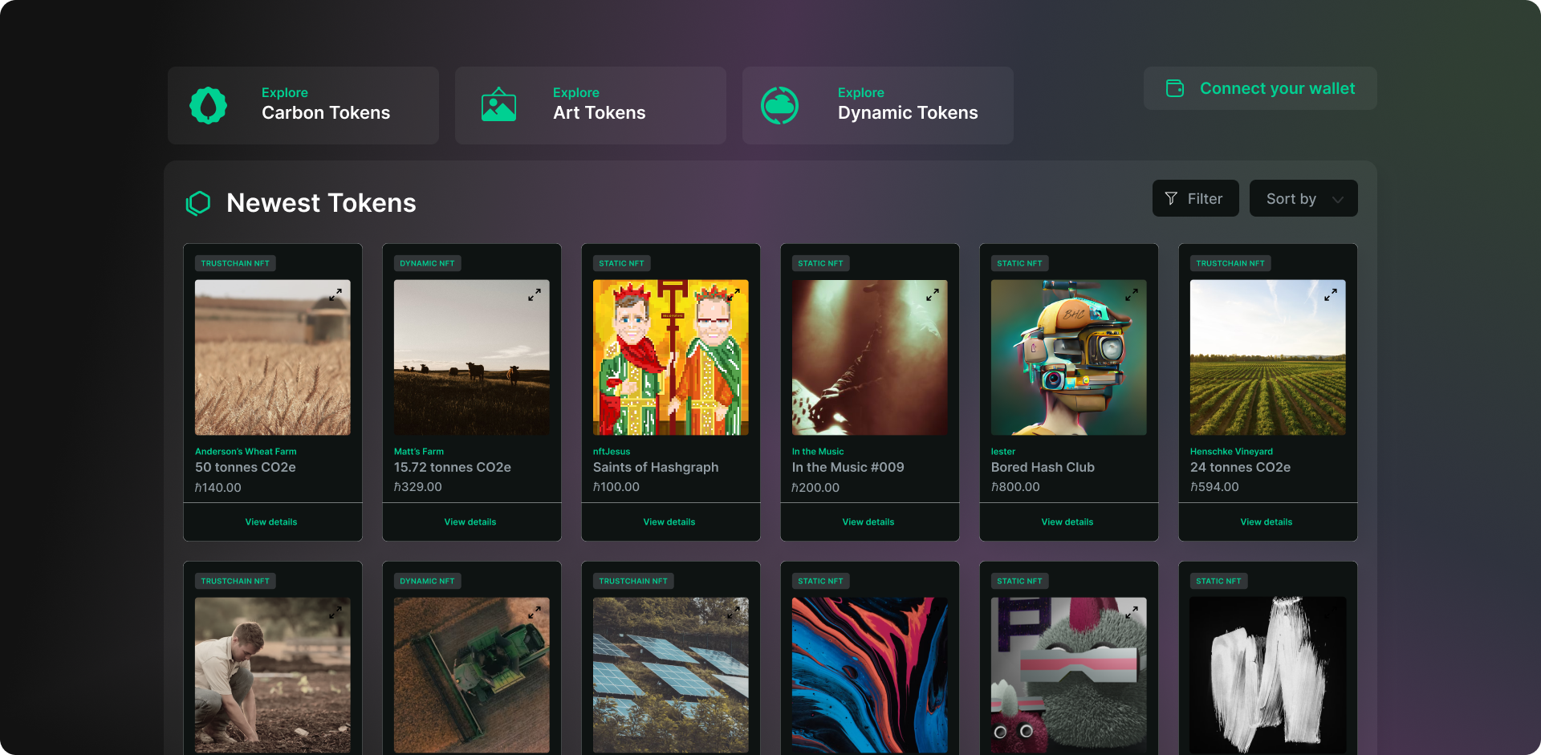Expand the Saints of Hashgraph image
This screenshot has height=755, width=1541.
click(x=734, y=295)
